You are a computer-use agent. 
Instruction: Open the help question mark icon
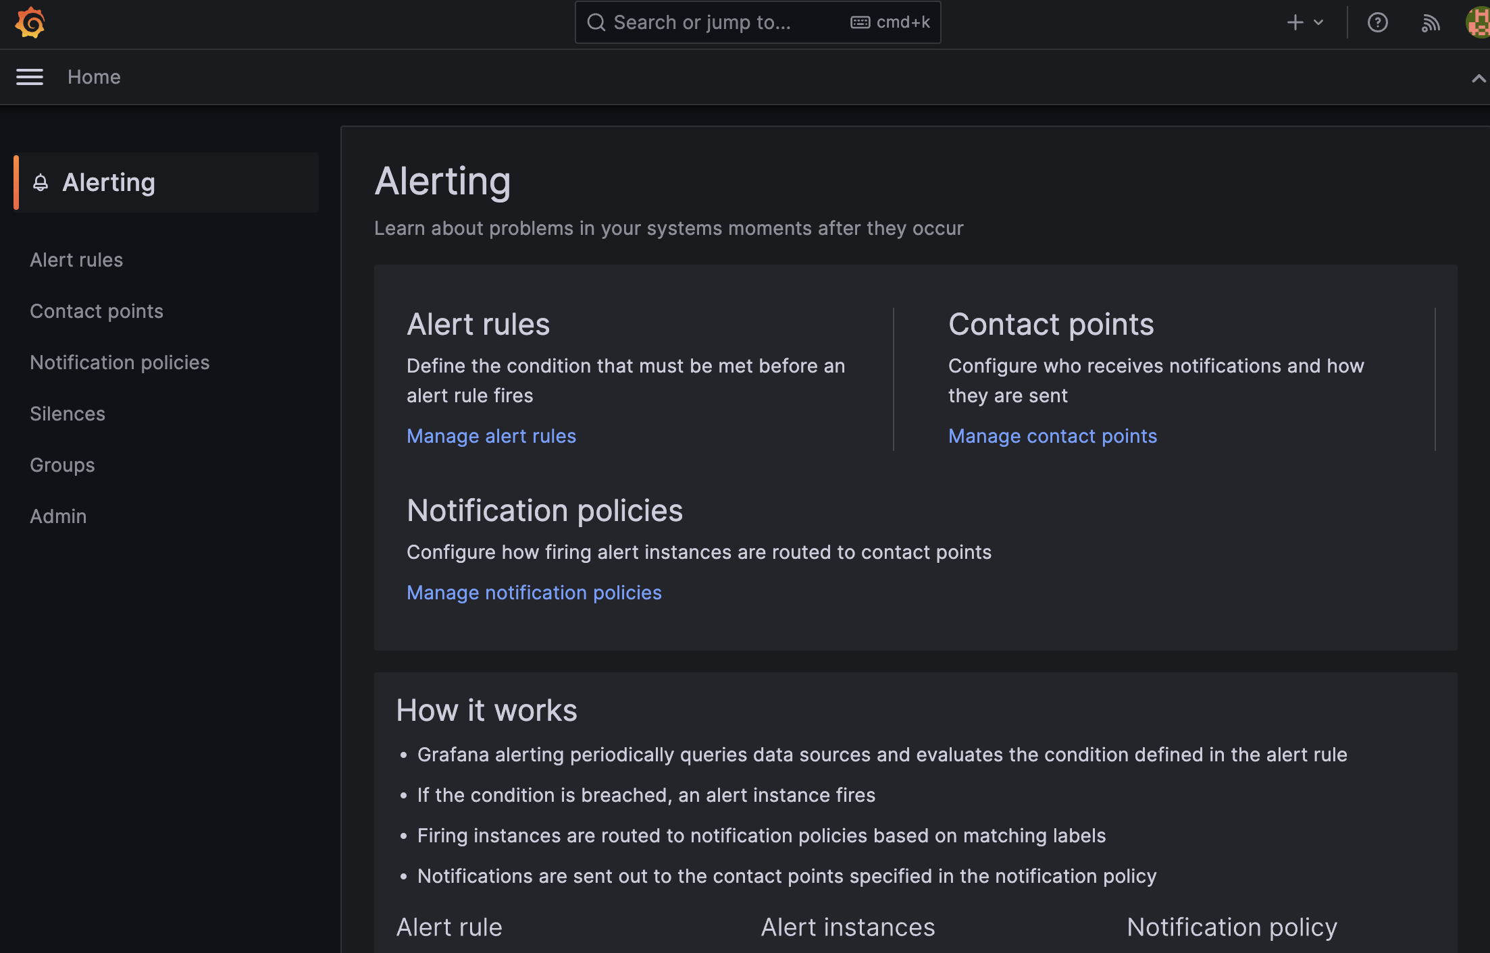tap(1377, 23)
